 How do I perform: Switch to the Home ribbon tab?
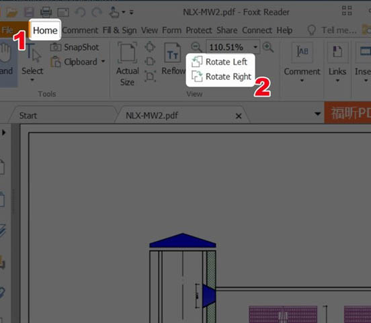(x=45, y=30)
